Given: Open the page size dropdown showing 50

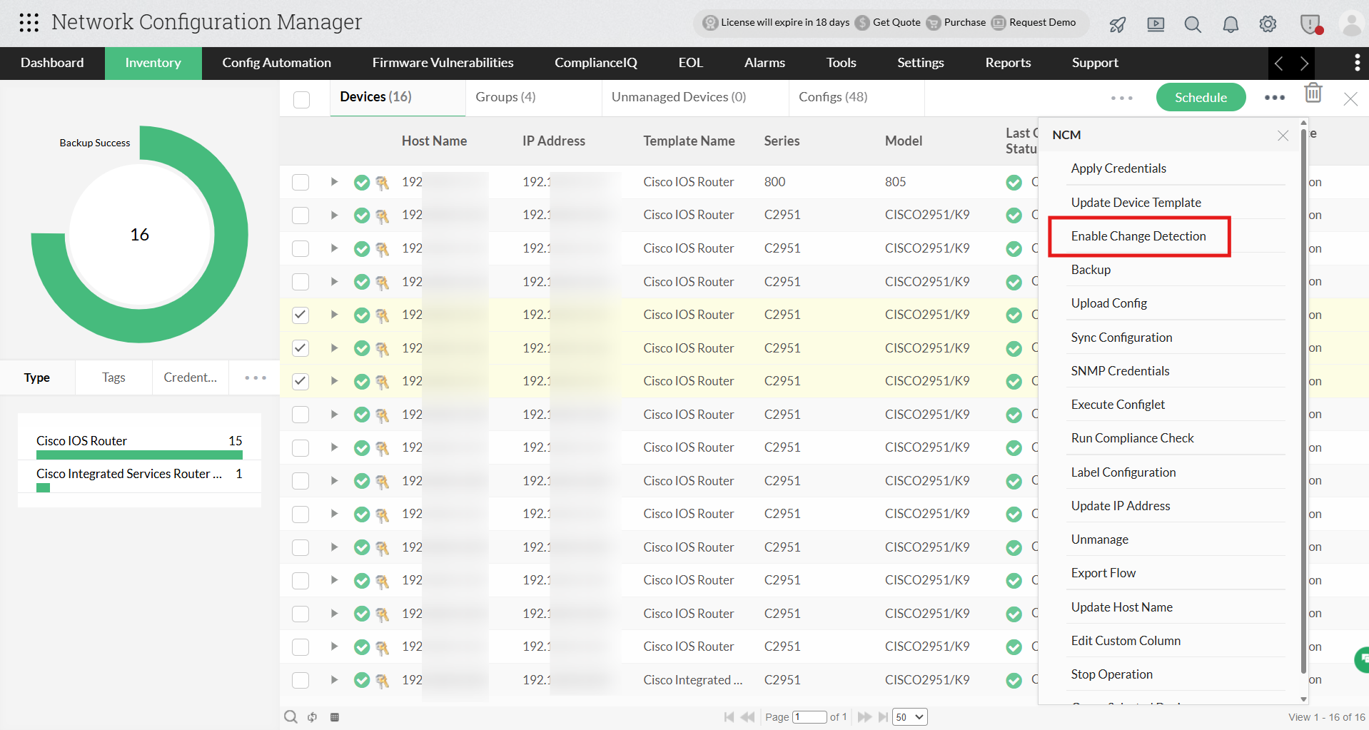Looking at the screenshot, I should (x=909, y=716).
